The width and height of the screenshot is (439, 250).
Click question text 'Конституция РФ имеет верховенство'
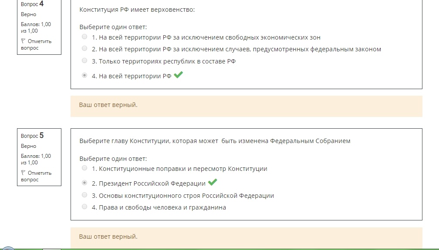click(137, 10)
